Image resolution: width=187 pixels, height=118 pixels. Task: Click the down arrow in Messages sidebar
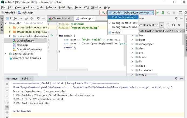7,96
